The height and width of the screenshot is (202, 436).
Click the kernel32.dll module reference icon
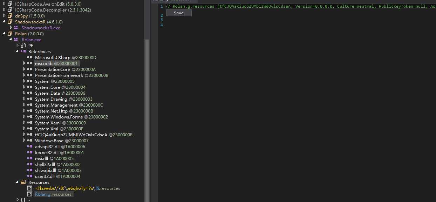point(30,152)
